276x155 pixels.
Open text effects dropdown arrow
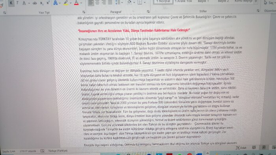pos(60,3)
